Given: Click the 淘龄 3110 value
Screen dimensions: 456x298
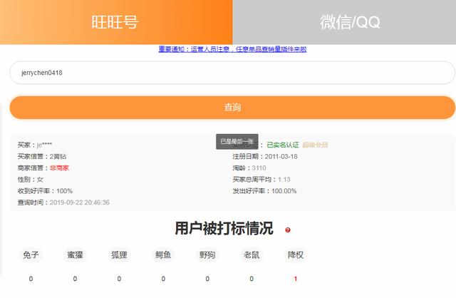Looking at the screenshot, I should pyautogui.click(x=259, y=168).
